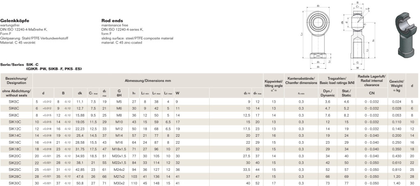
Task: Click thread value 'M18x1,5'
Action: (x=119, y=149)
